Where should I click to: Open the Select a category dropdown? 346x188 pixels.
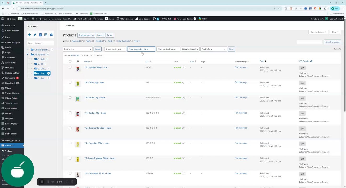tap(115, 49)
